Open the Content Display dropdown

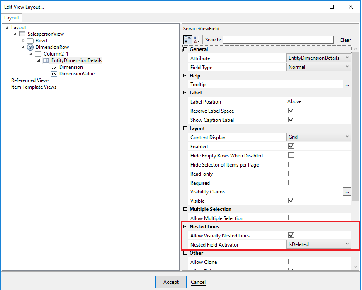pyautogui.click(x=318, y=137)
